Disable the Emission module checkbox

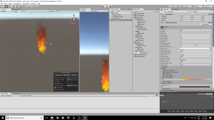(162, 67)
